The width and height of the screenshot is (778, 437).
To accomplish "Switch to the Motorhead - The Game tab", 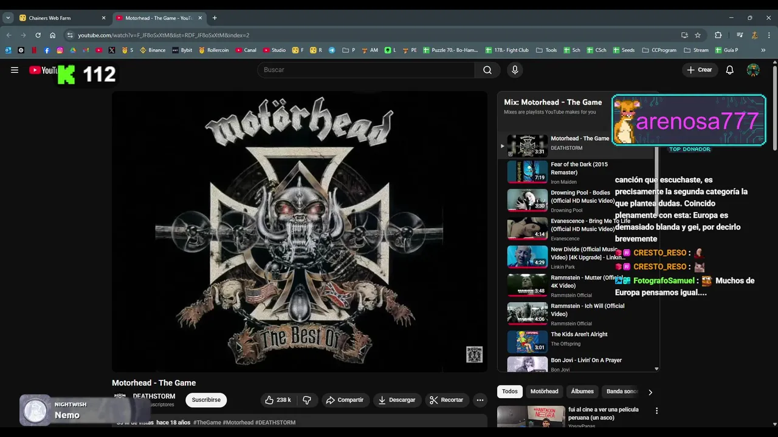I will click(159, 18).
